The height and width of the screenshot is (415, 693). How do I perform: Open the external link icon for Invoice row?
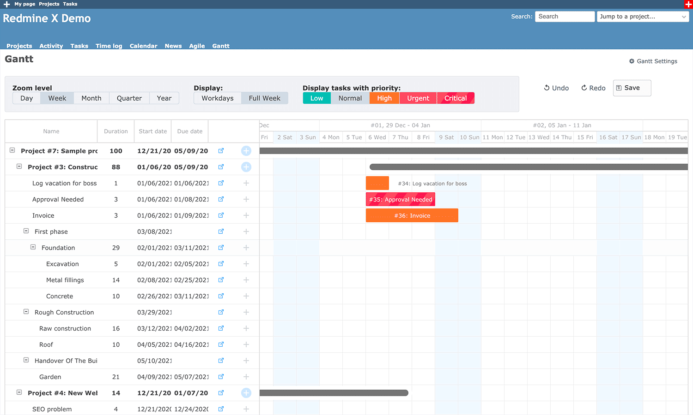point(221,215)
